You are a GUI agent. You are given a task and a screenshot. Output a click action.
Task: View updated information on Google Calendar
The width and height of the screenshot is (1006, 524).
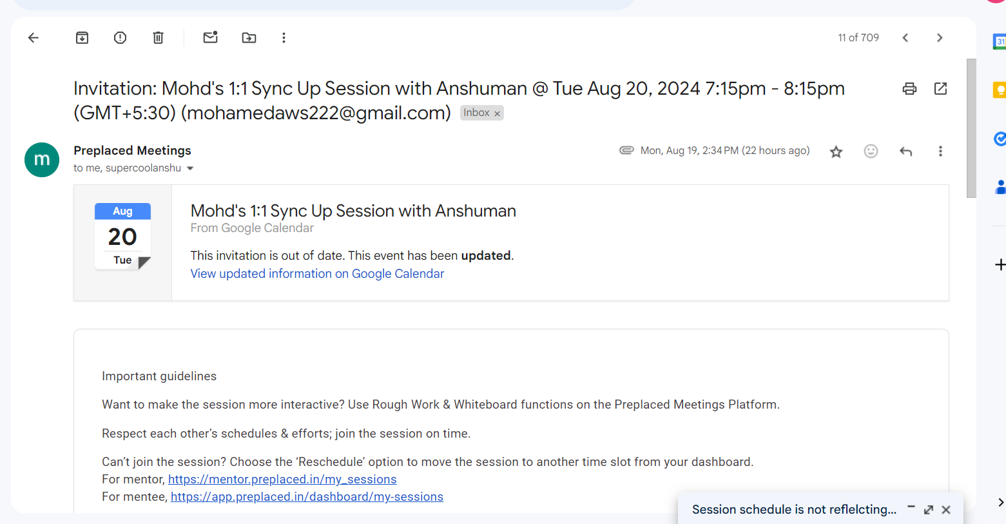(x=317, y=274)
